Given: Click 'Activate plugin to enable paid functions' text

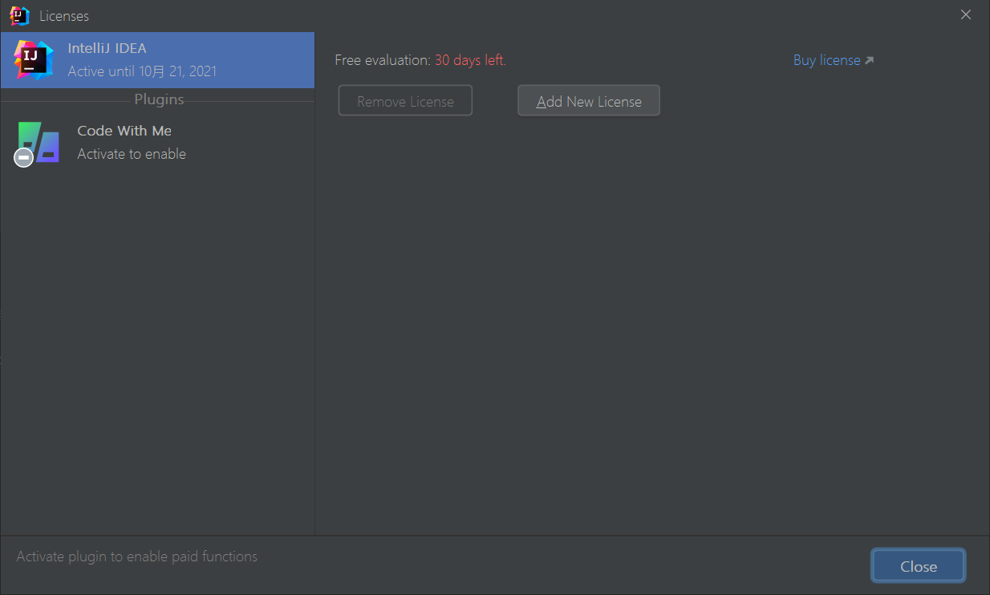Looking at the screenshot, I should (x=137, y=557).
